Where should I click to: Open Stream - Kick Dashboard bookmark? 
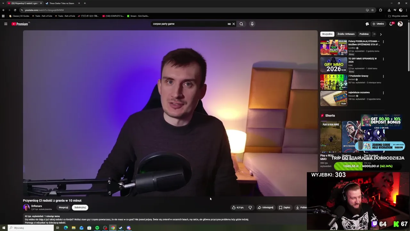pyautogui.click(x=138, y=16)
